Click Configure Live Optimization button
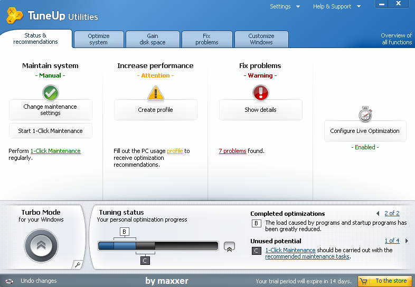 [365, 131]
